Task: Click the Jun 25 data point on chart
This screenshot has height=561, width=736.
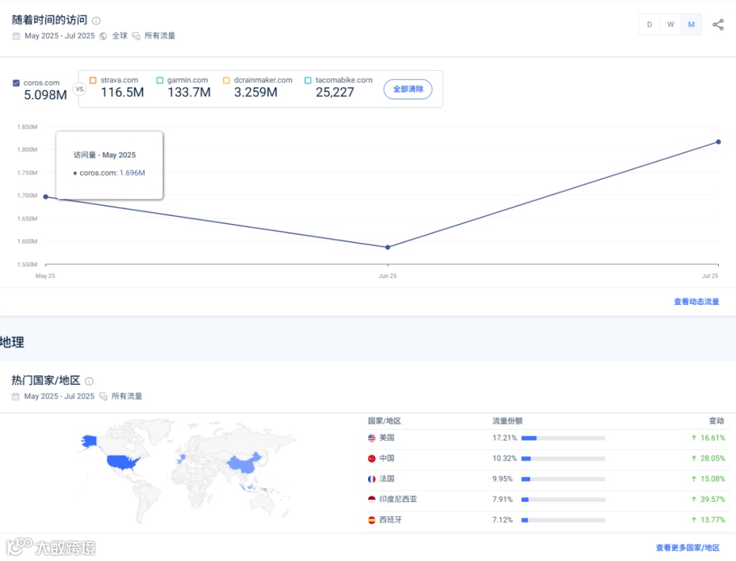Action: pos(388,247)
